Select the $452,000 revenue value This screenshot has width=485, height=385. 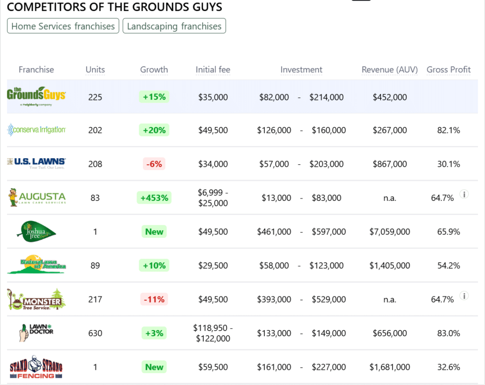pos(390,97)
